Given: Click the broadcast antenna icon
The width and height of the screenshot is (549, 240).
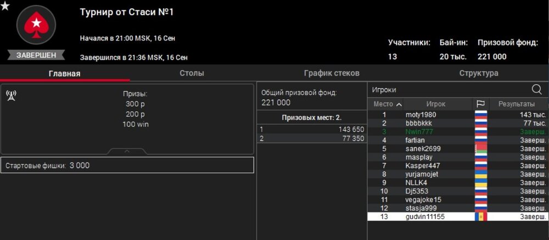Looking at the screenshot, I should click(x=11, y=96).
